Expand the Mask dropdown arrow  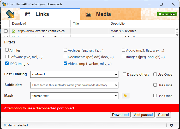[116, 96]
